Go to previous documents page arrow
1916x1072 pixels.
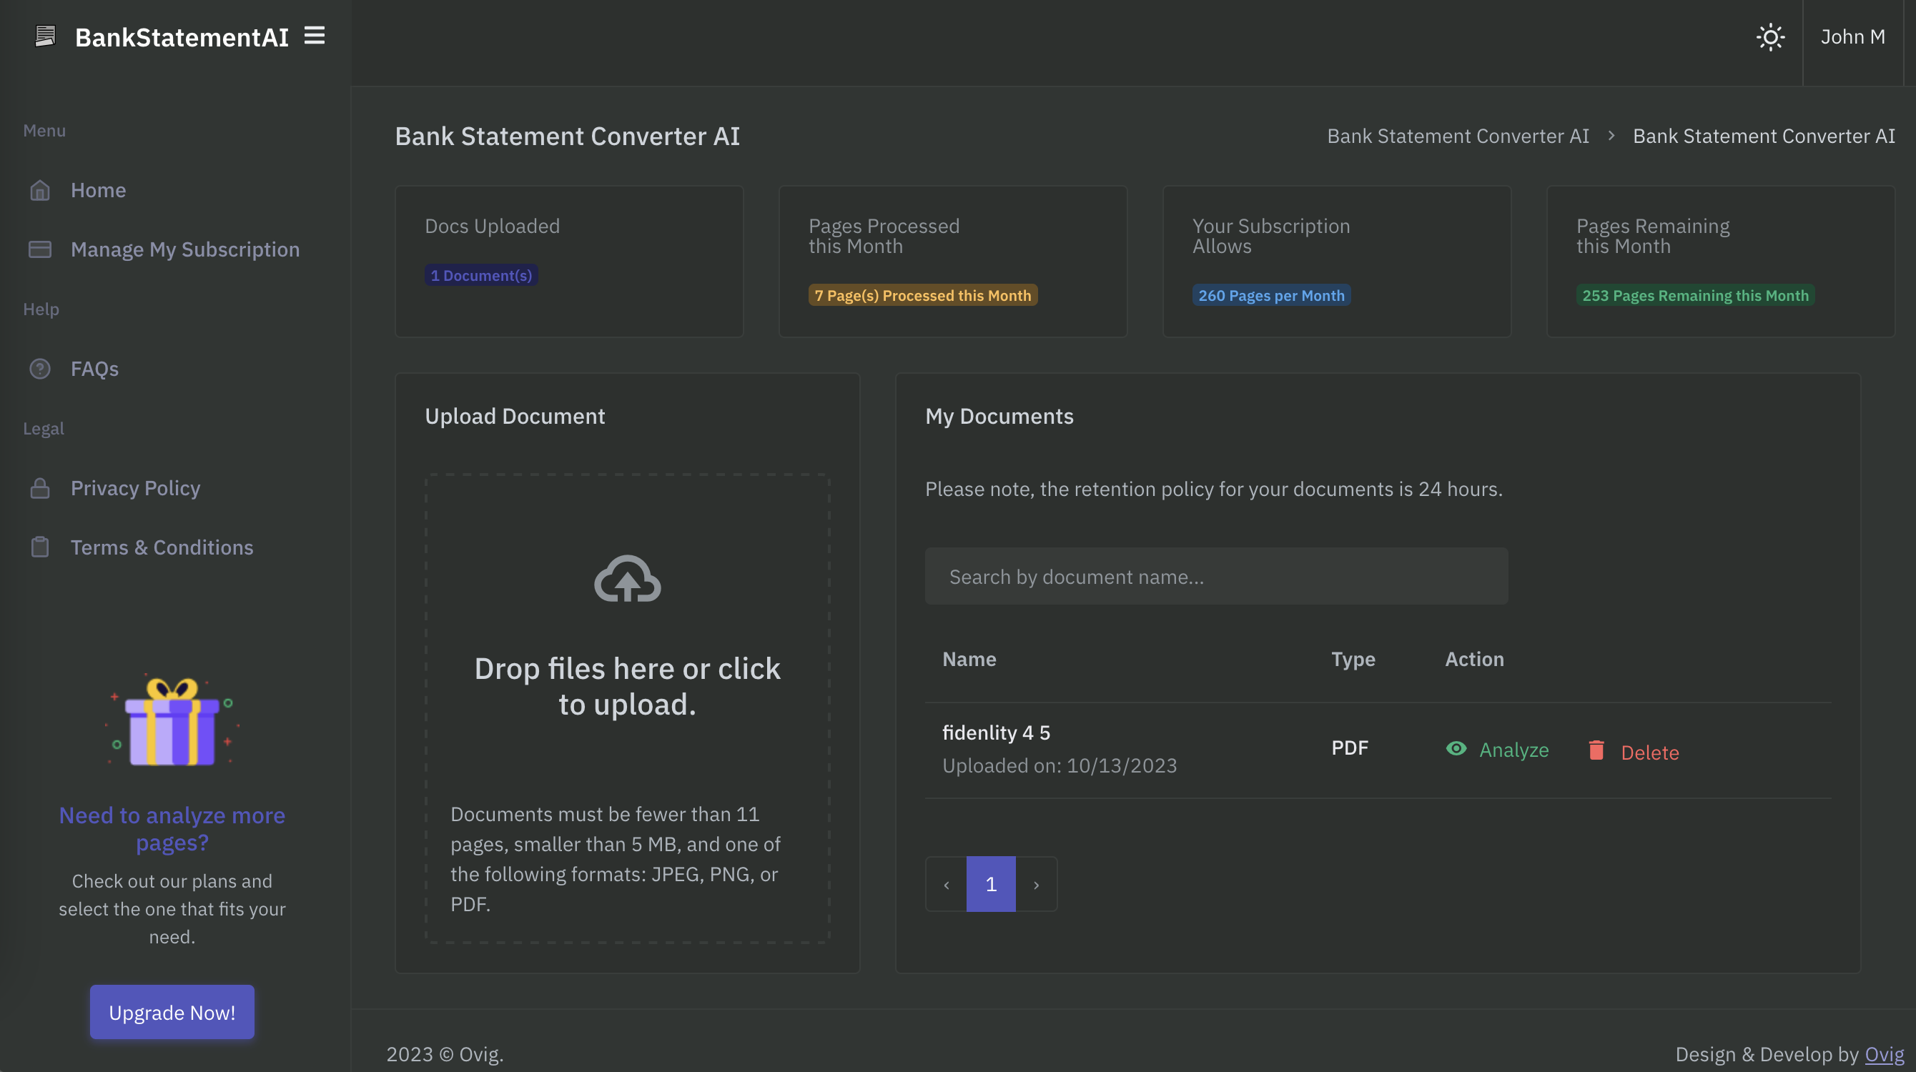(x=946, y=885)
